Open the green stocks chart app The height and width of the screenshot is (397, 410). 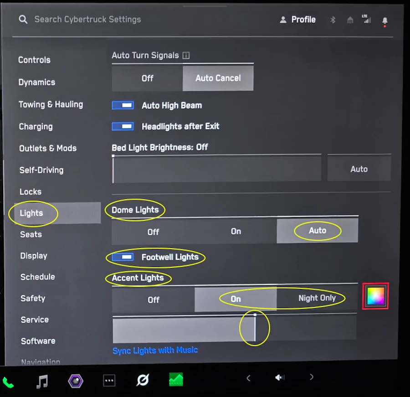[176, 380]
